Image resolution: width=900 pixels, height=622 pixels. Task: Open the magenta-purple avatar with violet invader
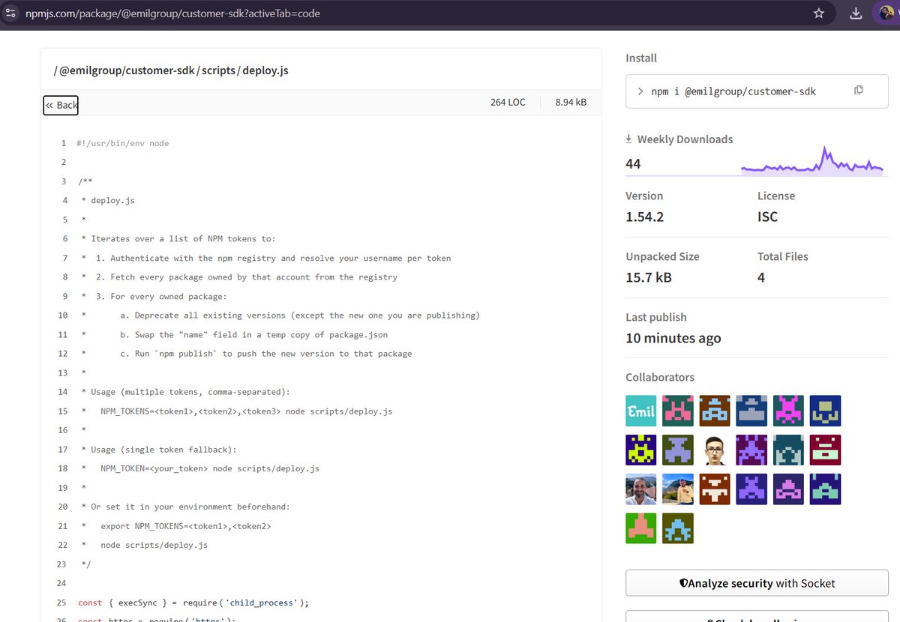pos(751,450)
